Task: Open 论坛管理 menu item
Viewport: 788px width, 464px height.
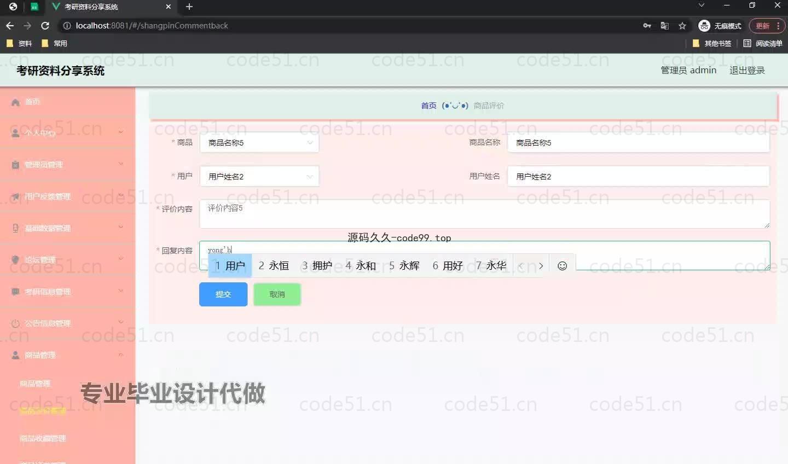Action: tap(40, 260)
